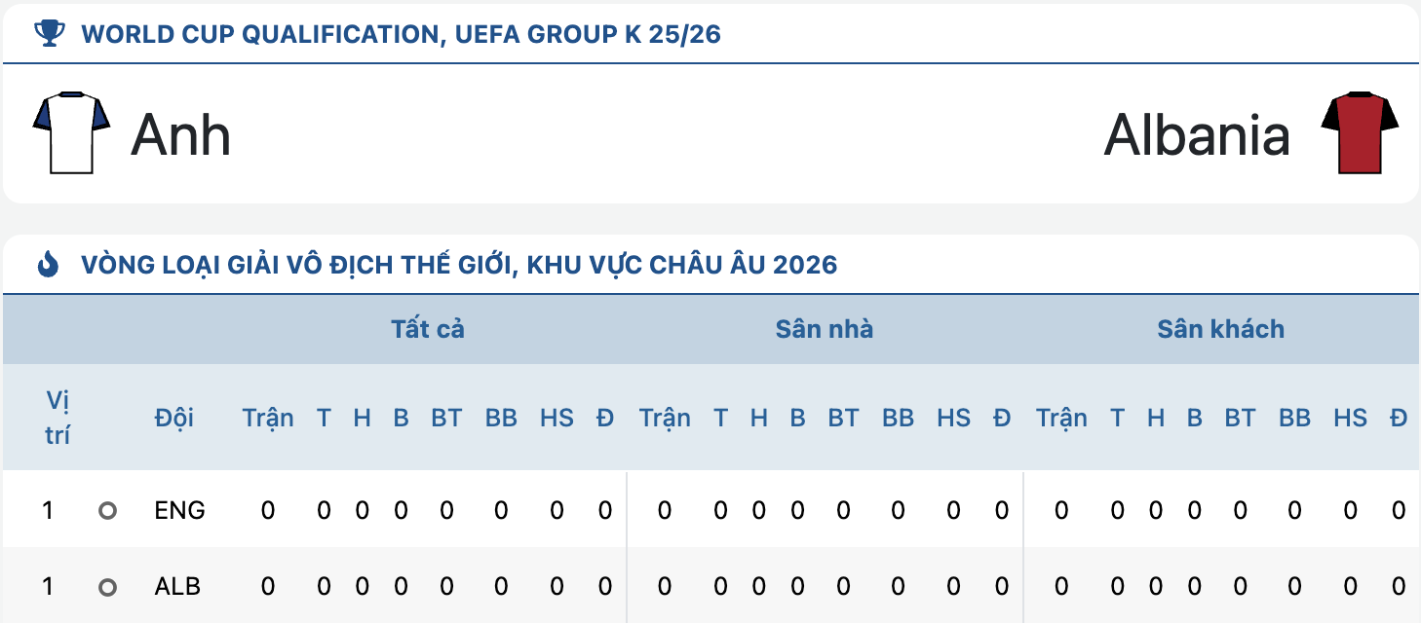Sort by the Đội column header
Image resolution: width=1421 pixels, height=623 pixels.
(x=173, y=418)
